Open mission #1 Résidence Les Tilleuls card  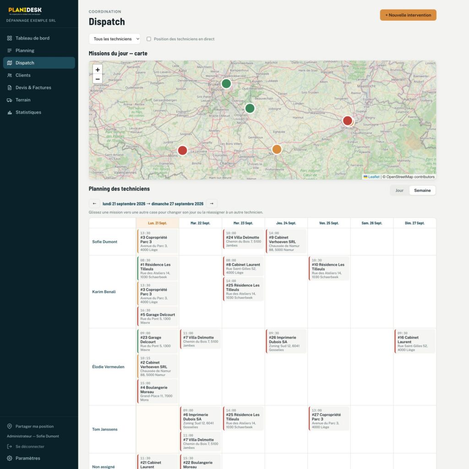click(158, 268)
